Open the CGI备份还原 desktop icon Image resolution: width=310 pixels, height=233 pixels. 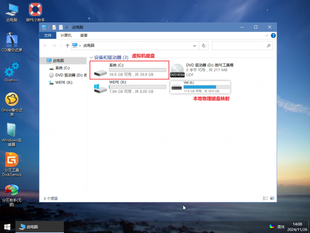pyautogui.click(x=12, y=42)
